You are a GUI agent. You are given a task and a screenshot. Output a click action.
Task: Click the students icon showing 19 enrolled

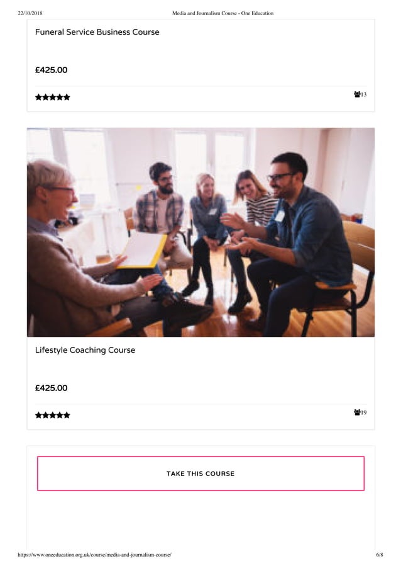pyautogui.click(x=357, y=412)
